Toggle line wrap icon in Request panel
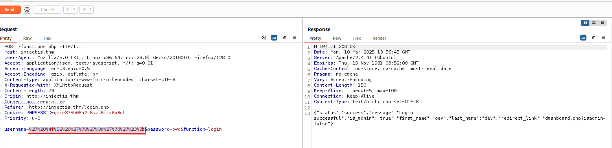 click(274, 38)
